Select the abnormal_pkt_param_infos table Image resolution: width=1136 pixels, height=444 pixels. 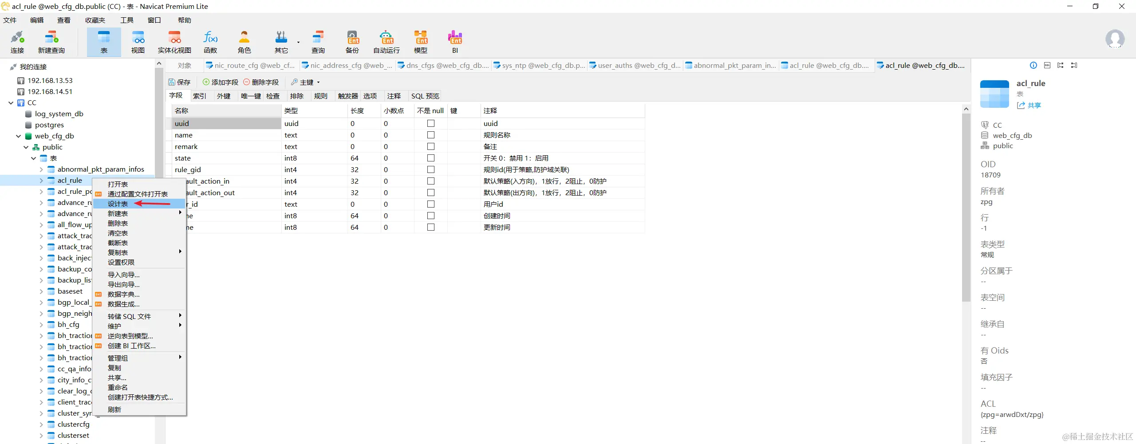pos(101,169)
